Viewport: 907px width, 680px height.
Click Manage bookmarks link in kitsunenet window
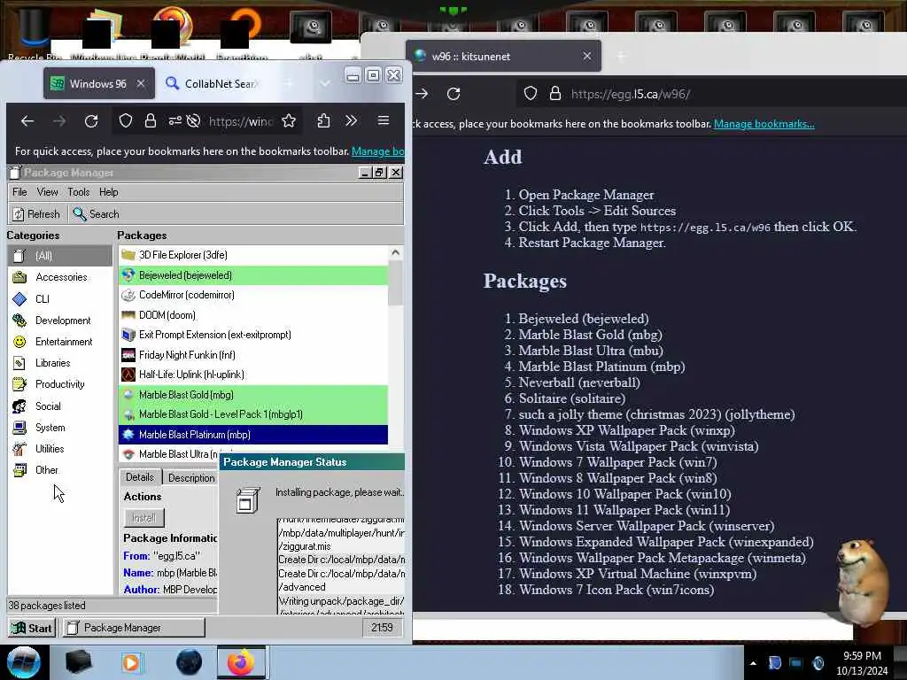(764, 124)
